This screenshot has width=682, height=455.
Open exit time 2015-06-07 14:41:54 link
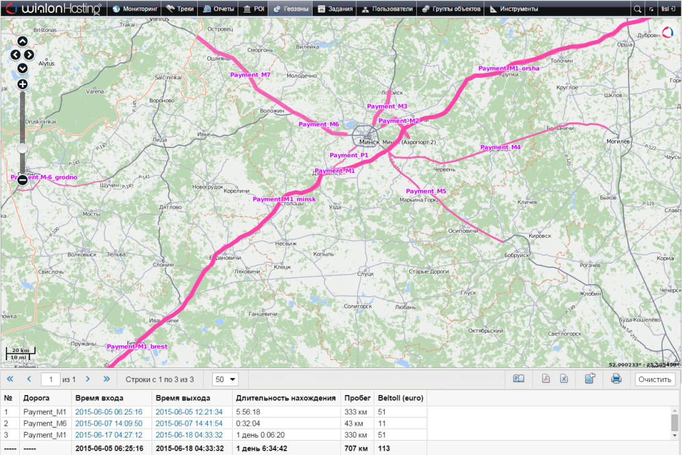pyautogui.click(x=189, y=423)
